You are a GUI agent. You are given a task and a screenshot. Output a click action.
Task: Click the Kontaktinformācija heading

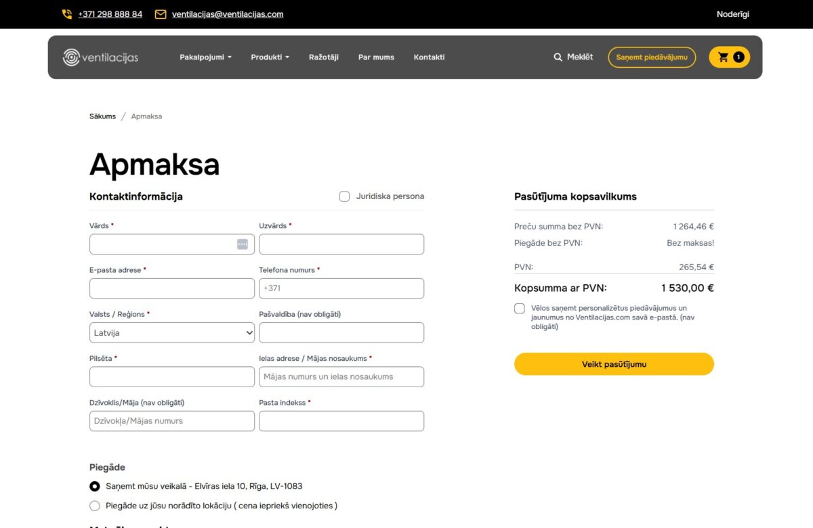[136, 196]
